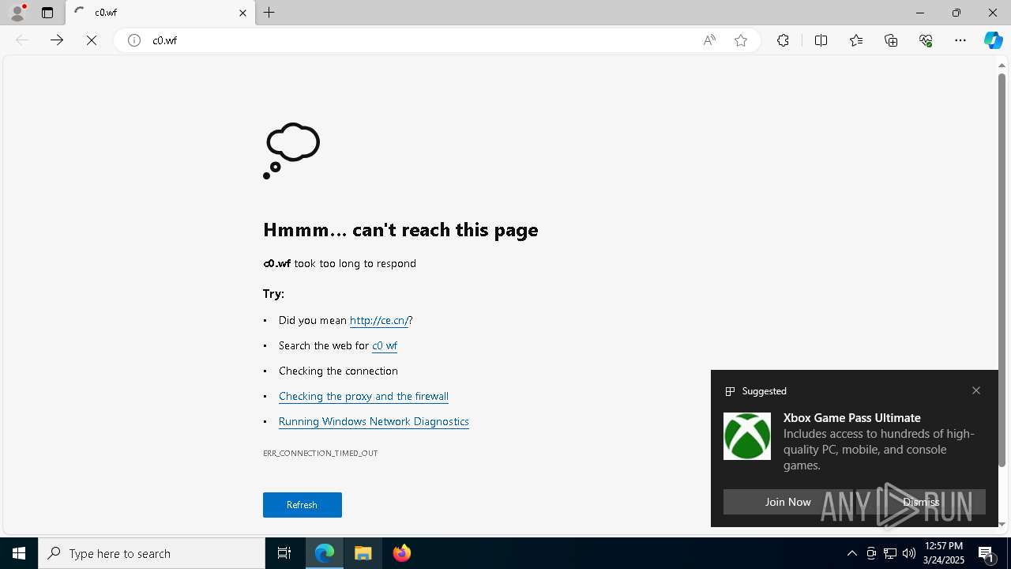Open the tab actions menu icon
The image size is (1011, 569).
pyautogui.click(x=47, y=13)
